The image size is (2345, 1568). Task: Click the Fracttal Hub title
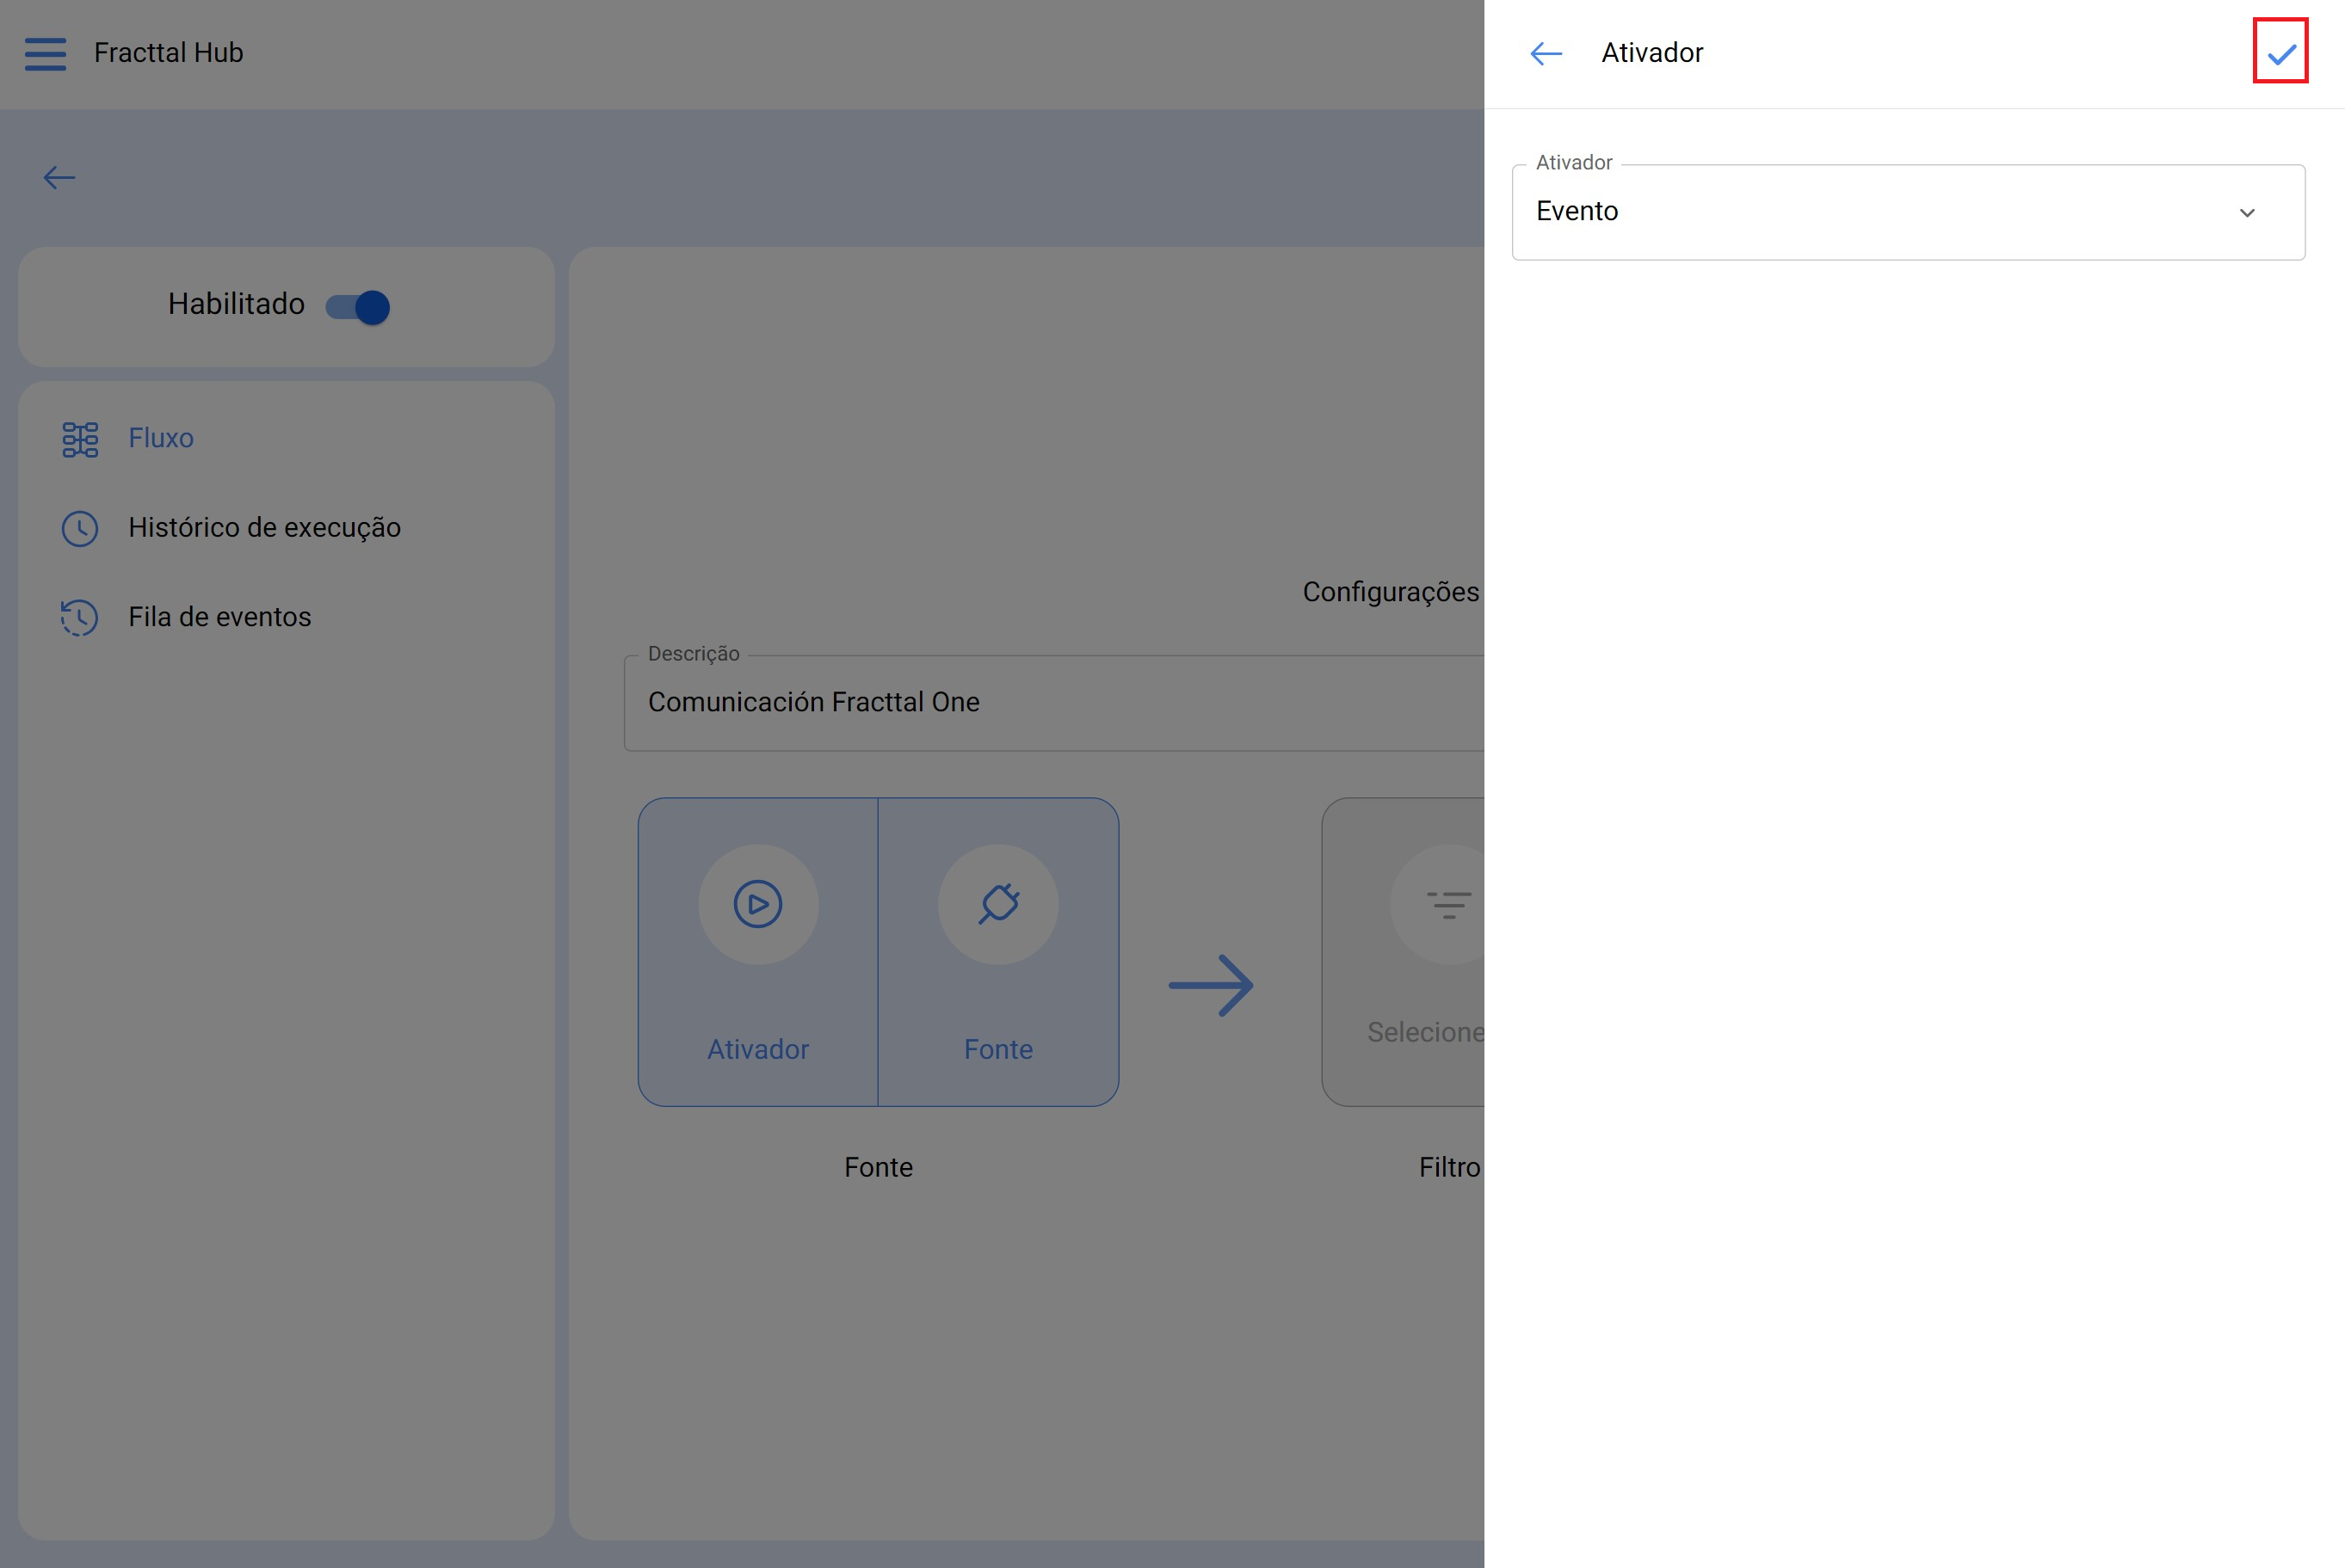coord(168,53)
